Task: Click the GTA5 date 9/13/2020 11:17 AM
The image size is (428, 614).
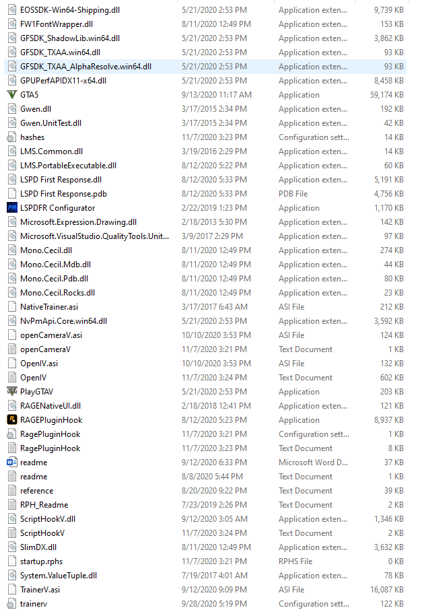Action: click(217, 95)
